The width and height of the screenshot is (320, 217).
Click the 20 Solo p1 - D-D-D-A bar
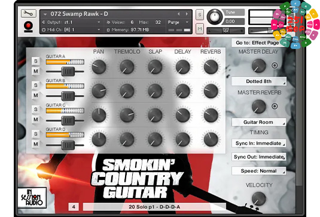(x=154, y=207)
